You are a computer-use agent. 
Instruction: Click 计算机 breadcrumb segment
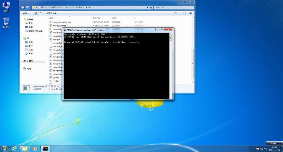pyautogui.click(x=42, y=7)
